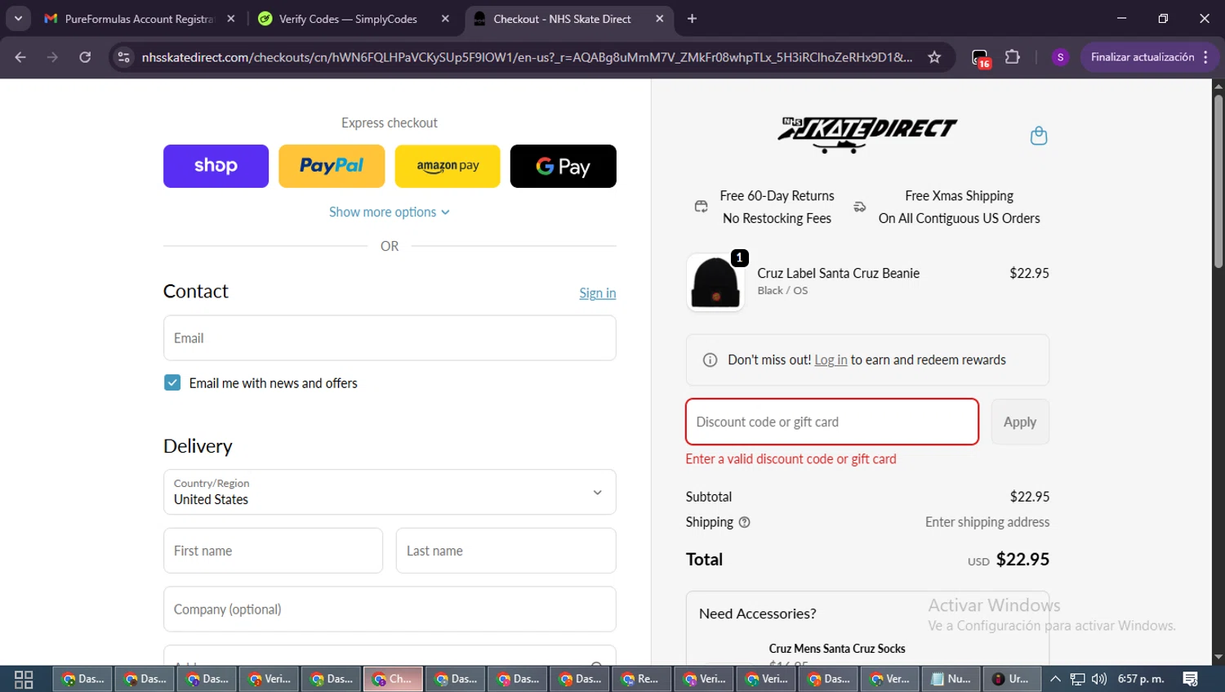Click the taskbar clock showing 6:57 p. m.
The width and height of the screenshot is (1225, 692).
point(1141,679)
